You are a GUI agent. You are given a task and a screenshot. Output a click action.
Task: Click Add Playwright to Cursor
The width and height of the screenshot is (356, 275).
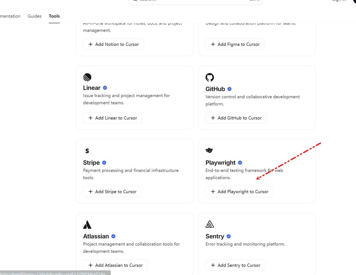[x=239, y=192]
